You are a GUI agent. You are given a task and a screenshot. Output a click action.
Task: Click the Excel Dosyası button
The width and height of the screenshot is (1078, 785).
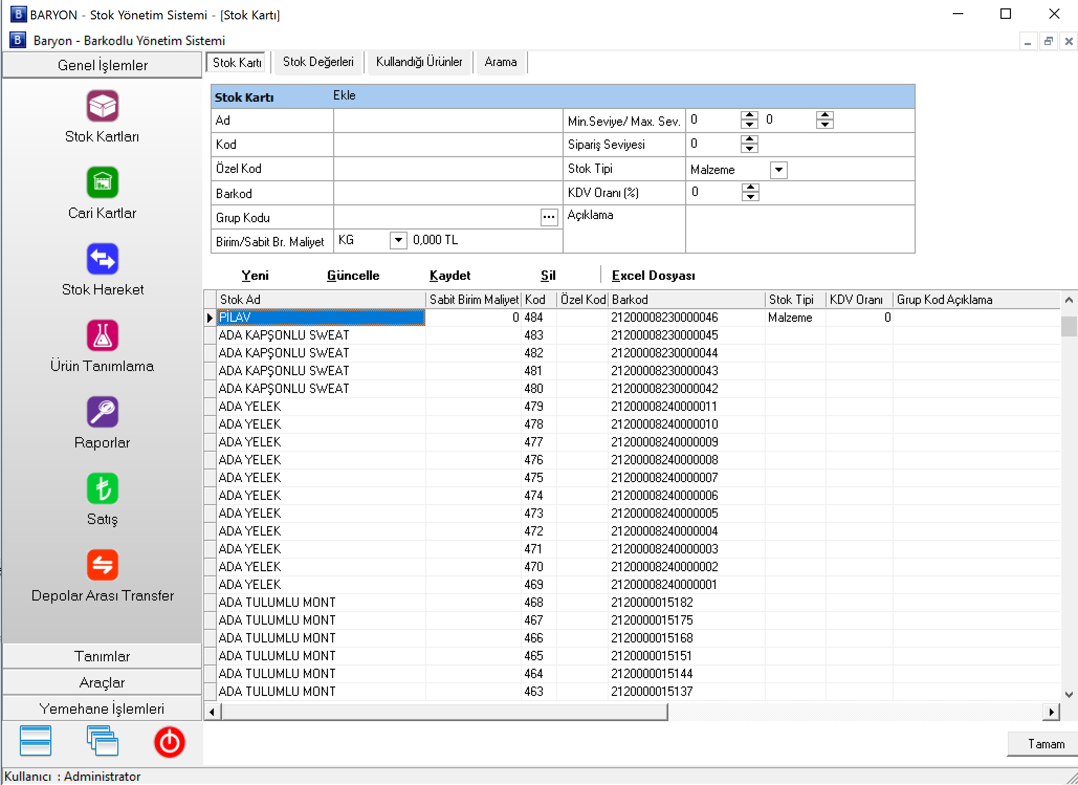[653, 276]
